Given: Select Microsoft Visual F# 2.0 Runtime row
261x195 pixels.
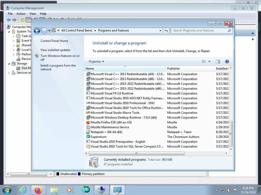Looking at the screenshot, I should pyautogui.click(x=156, y=93).
